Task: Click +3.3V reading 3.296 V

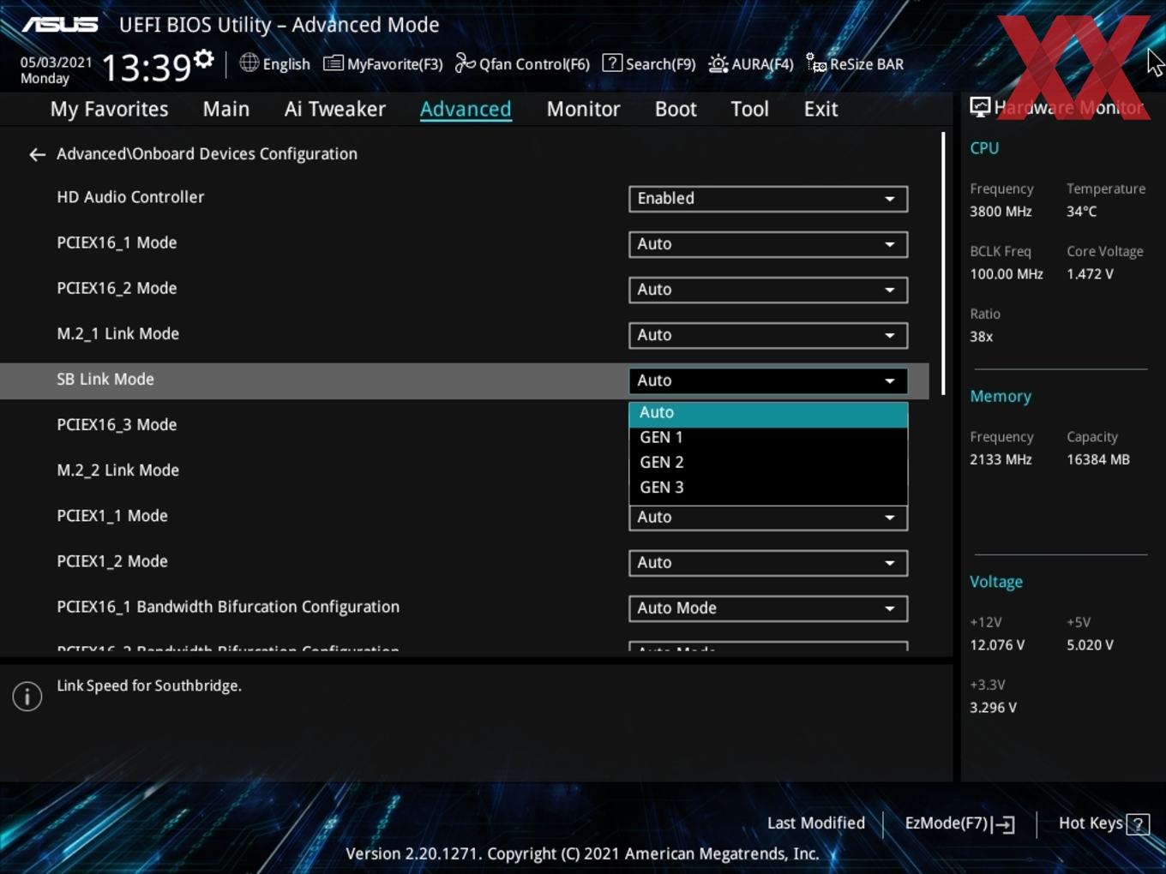Action: 993,708
